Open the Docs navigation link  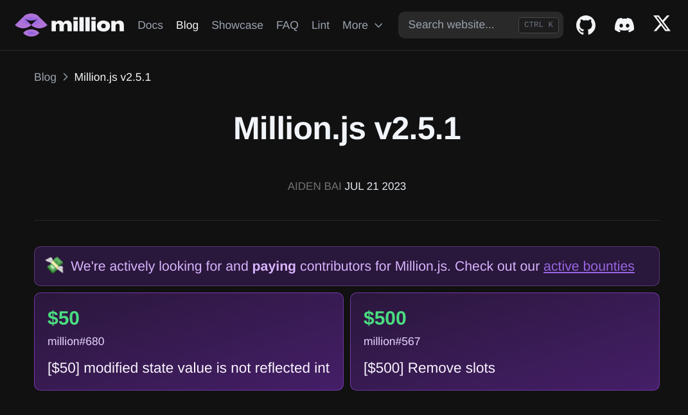150,26
